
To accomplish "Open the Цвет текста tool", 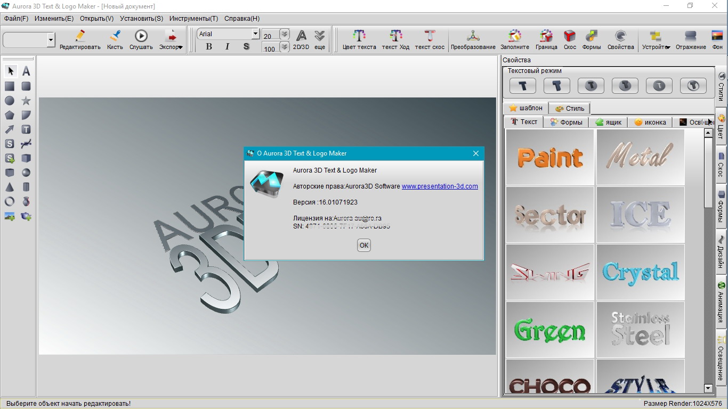I will [x=359, y=40].
